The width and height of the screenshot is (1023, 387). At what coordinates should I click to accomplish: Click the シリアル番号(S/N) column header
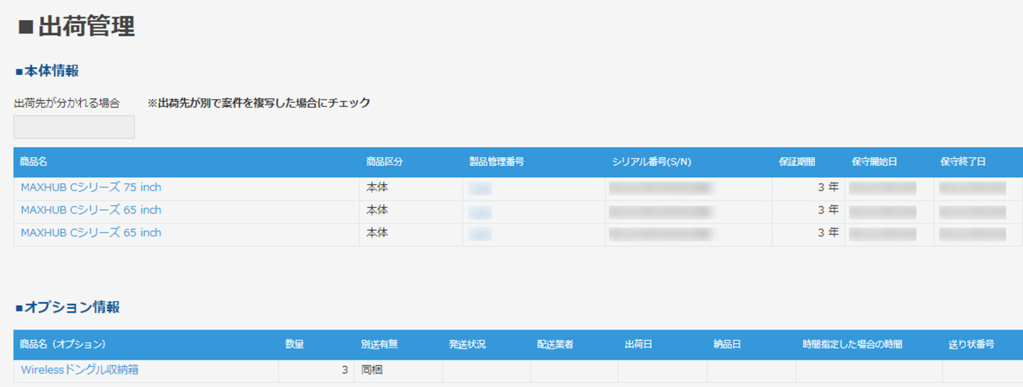click(651, 162)
